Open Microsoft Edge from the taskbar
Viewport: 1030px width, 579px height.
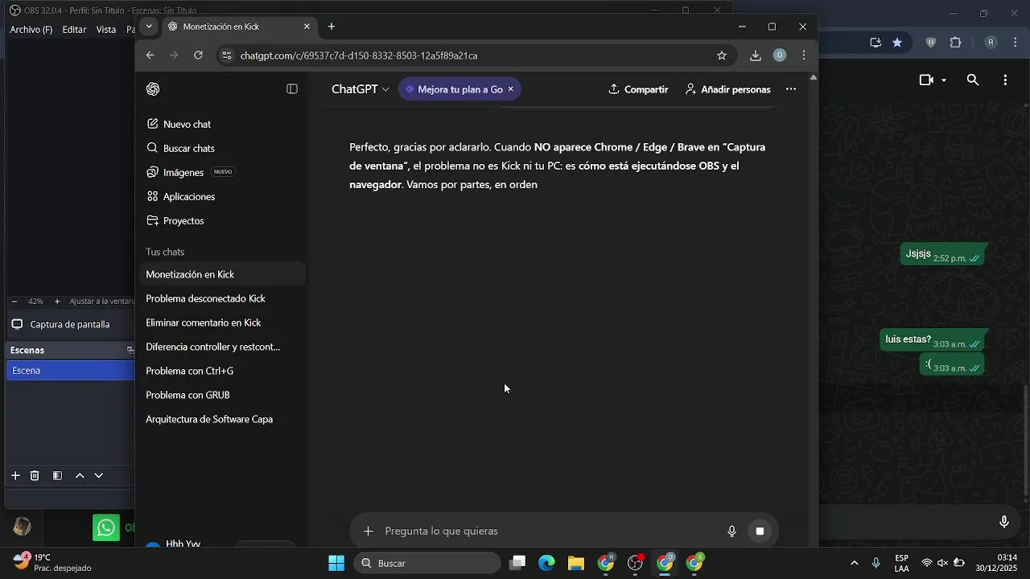pyautogui.click(x=547, y=563)
